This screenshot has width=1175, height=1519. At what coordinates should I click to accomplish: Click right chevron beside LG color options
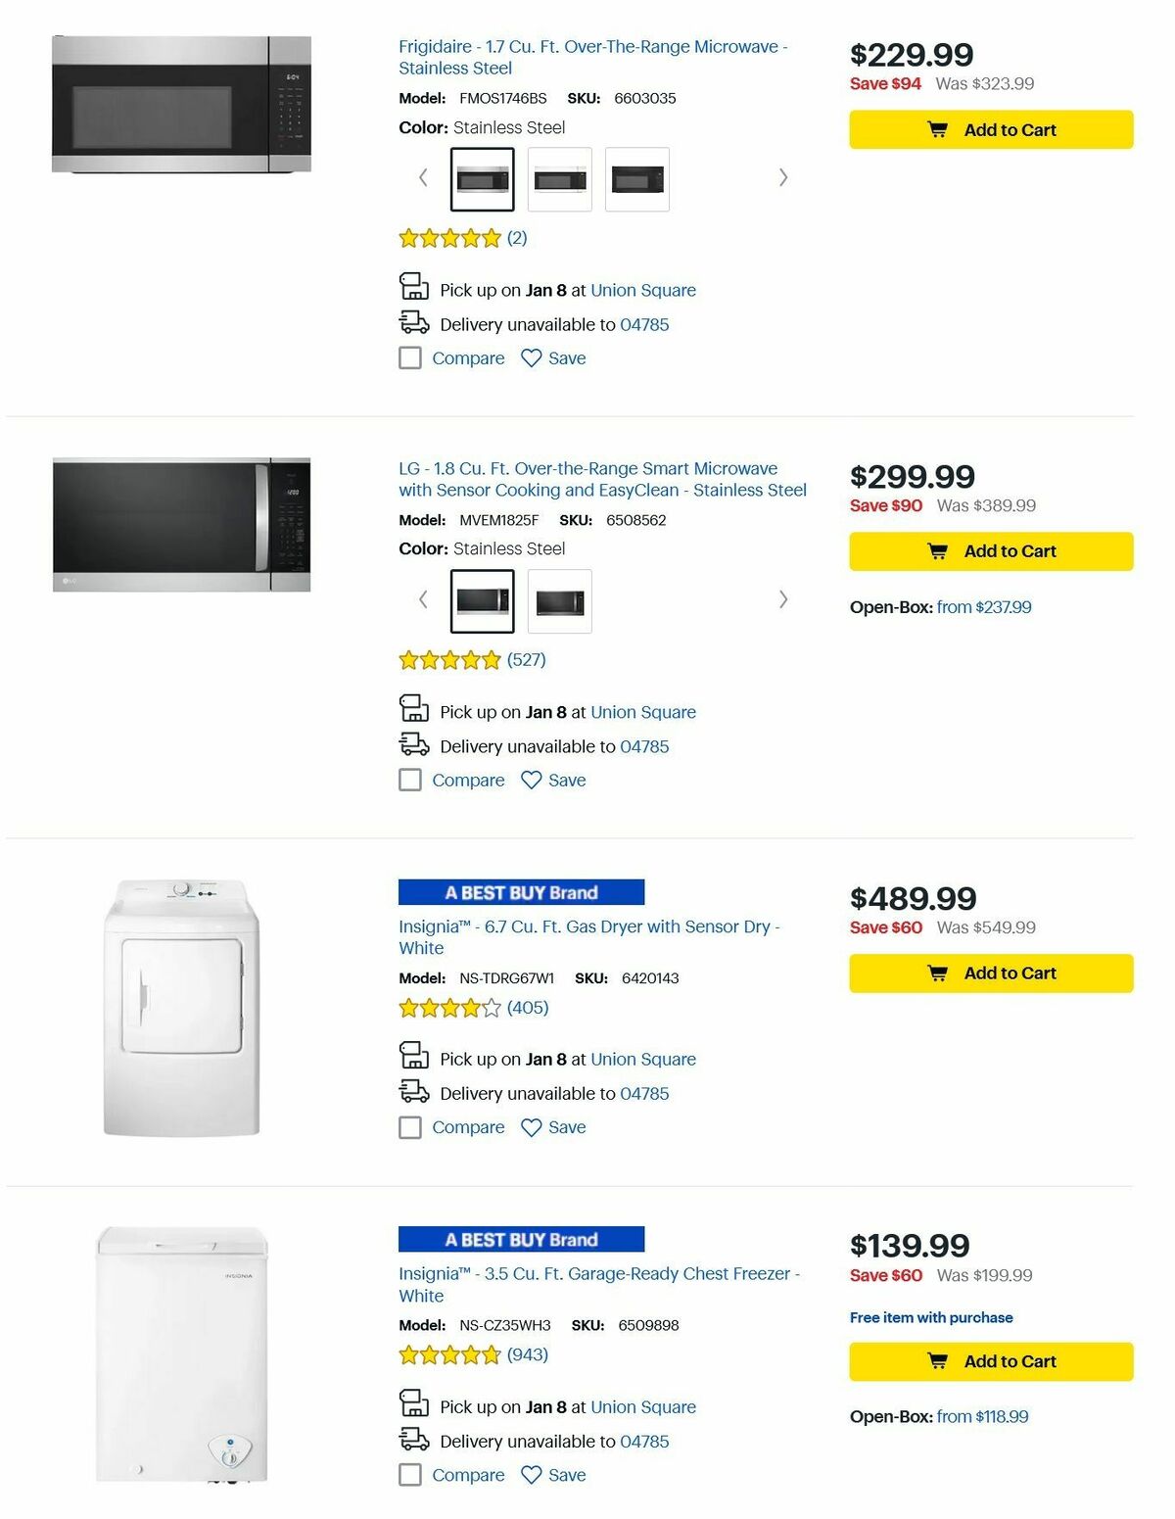pyautogui.click(x=783, y=598)
